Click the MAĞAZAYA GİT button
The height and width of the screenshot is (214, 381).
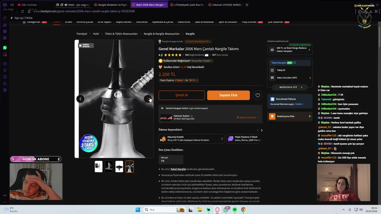coord(290,87)
